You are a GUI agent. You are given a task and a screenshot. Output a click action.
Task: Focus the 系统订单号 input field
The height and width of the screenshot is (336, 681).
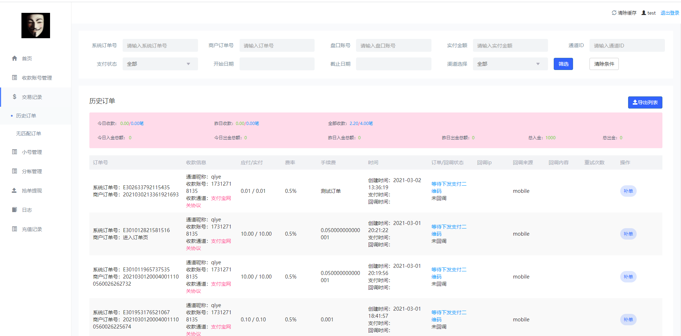[160, 45]
